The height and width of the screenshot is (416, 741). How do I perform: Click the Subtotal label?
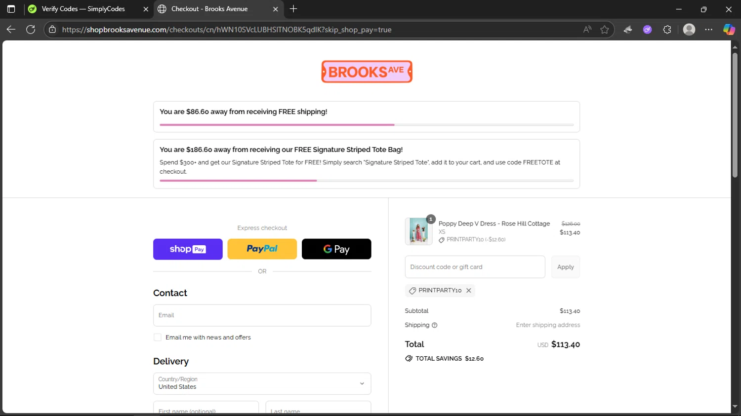(416, 311)
